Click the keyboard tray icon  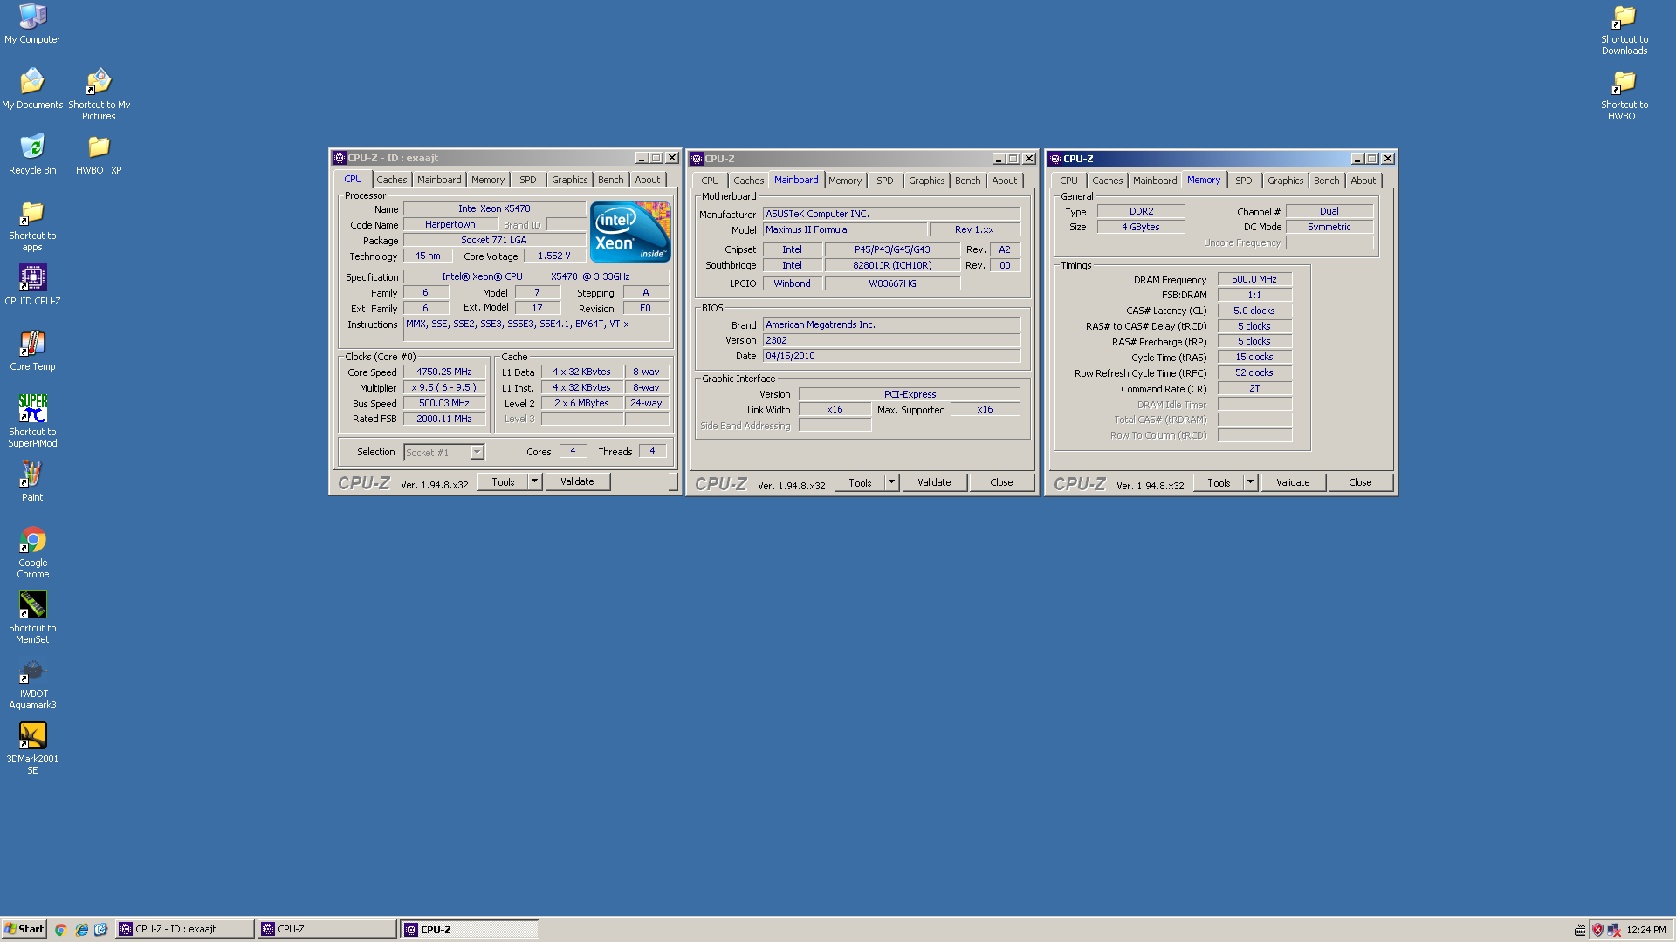coord(1580,930)
